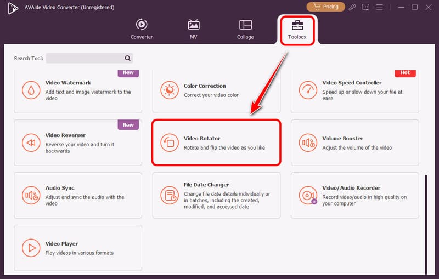The width and height of the screenshot is (439, 279).
Task: Click the New badge on Video Reverser
Action: click(128, 125)
